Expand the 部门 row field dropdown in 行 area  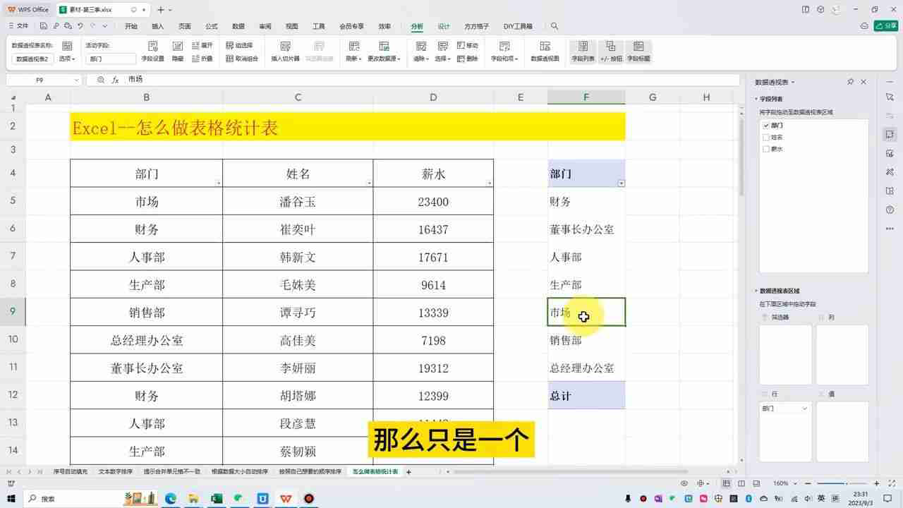click(805, 409)
